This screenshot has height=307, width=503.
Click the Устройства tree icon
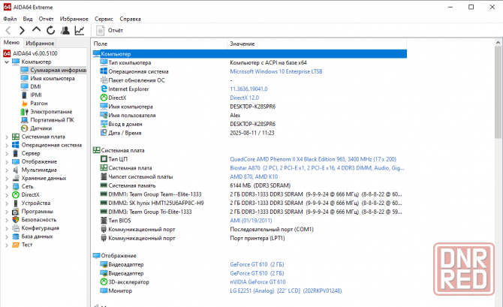pyautogui.click(x=16, y=203)
